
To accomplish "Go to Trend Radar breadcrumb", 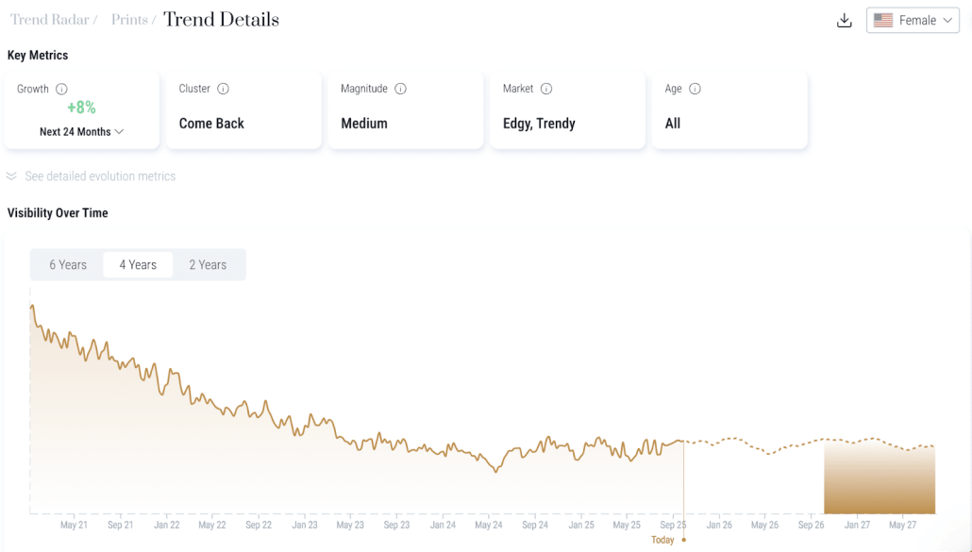I will [x=50, y=20].
